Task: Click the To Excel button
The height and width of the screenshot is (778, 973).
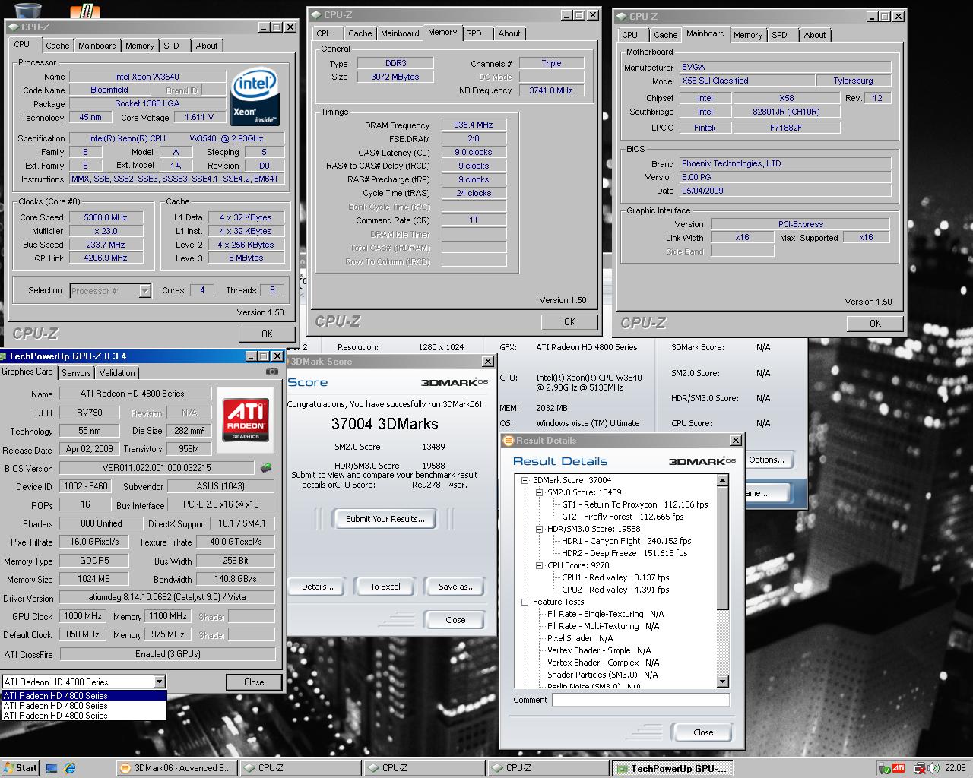Action: click(x=385, y=587)
